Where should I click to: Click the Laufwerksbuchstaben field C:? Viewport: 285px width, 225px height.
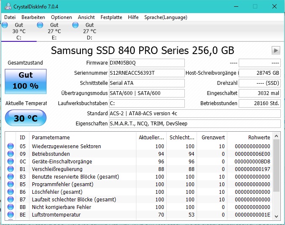coord(146,103)
